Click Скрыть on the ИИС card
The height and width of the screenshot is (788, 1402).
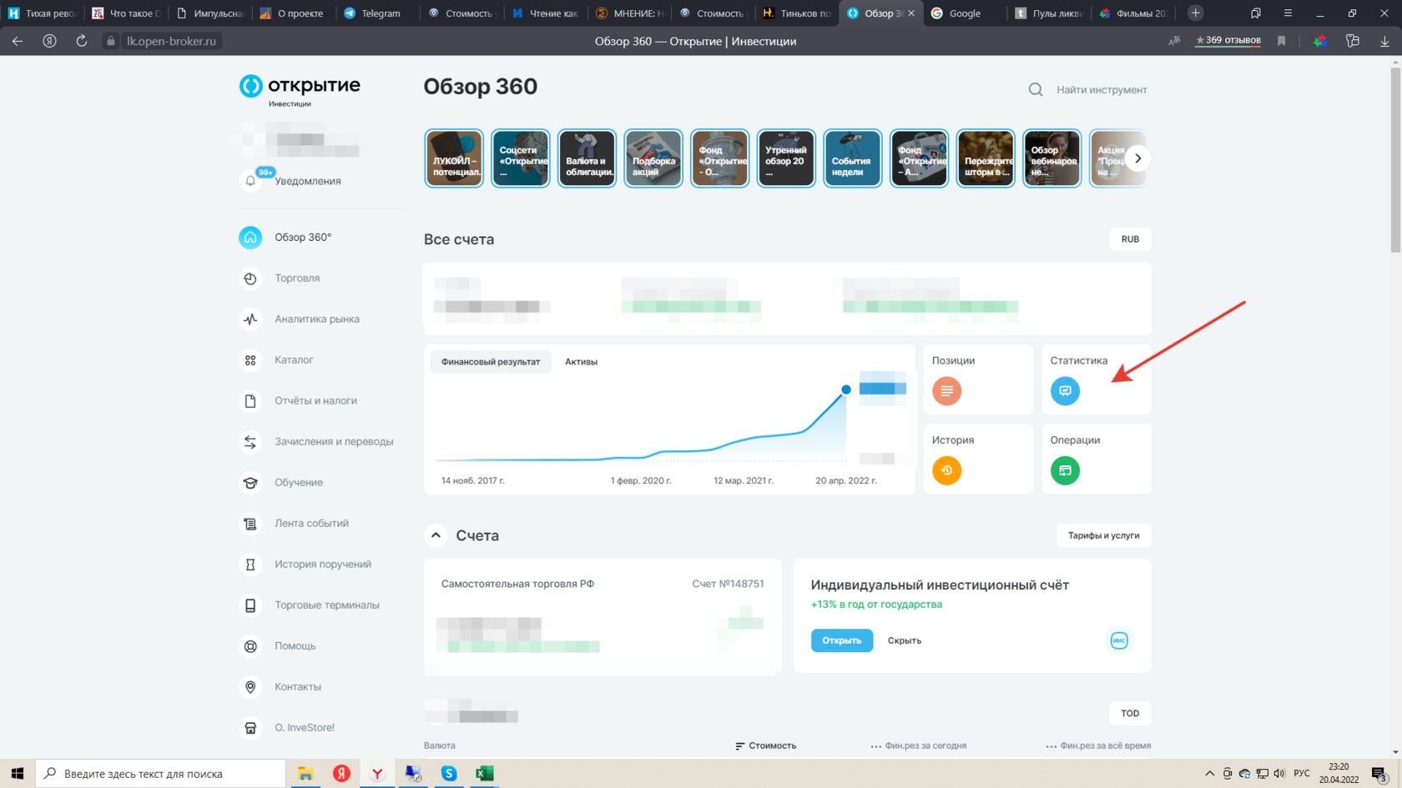point(905,640)
